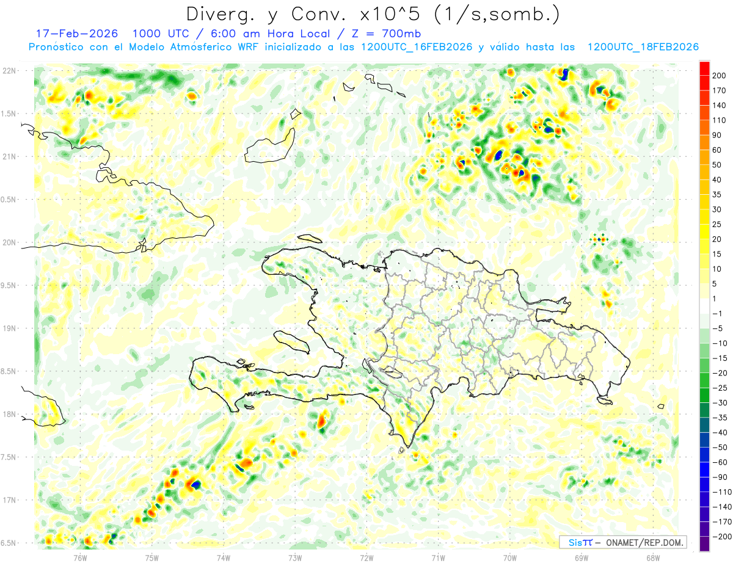Click the positive "140" colorbar label
Image resolution: width=733 pixels, height=566 pixels.
(x=719, y=106)
